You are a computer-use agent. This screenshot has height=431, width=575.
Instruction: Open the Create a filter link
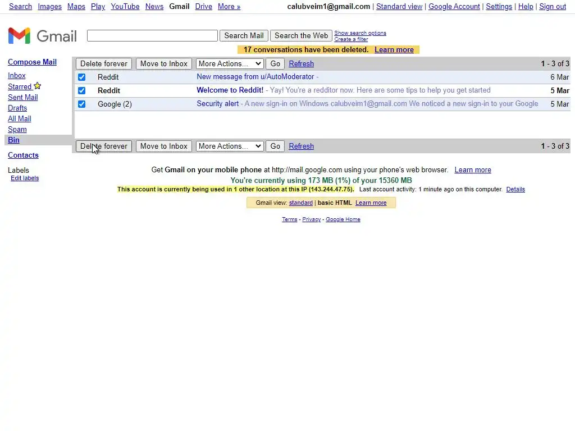pos(351,39)
